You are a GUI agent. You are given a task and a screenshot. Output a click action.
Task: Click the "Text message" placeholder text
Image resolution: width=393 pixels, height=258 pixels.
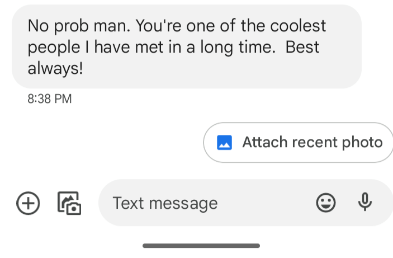165,203
